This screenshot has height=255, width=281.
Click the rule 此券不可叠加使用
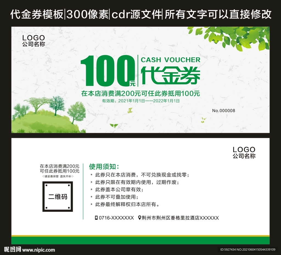click(117, 197)
